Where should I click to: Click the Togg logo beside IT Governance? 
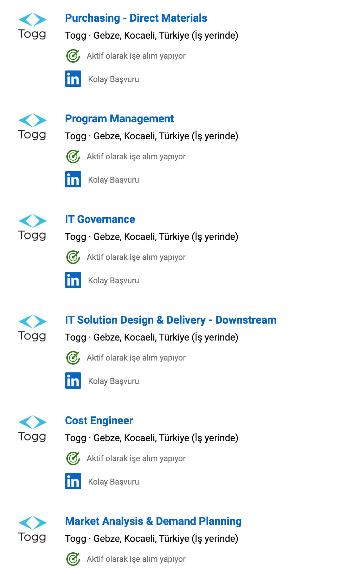[x=32, y=227]
